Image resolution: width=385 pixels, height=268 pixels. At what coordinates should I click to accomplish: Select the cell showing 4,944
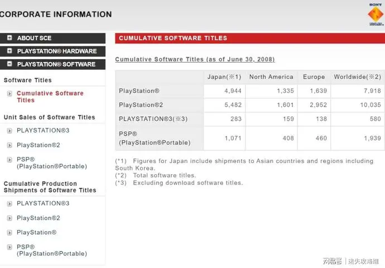point(224,91)
